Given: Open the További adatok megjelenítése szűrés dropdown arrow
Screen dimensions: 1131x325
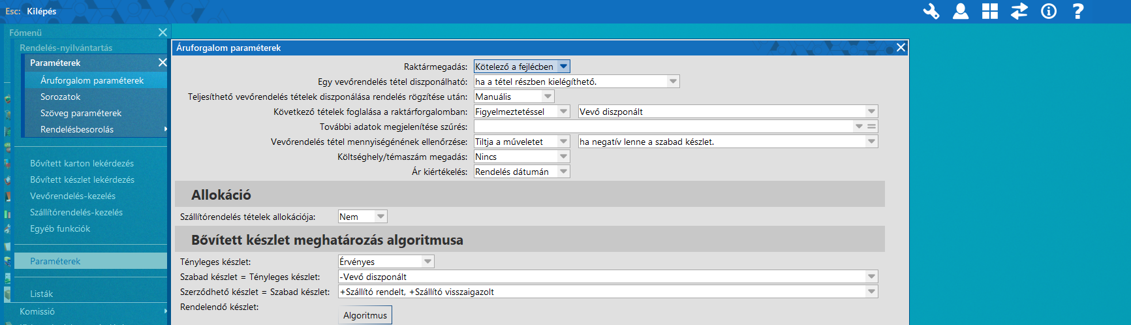Looking at the screenshot, I should (859, 127).
